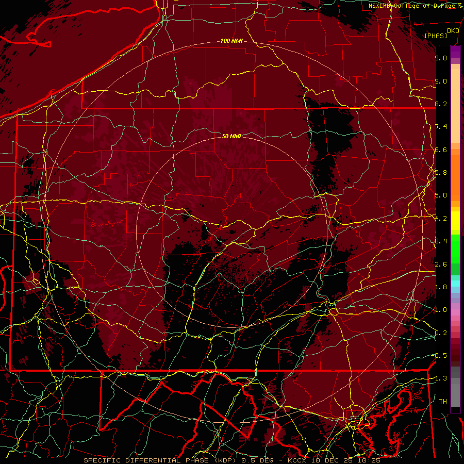This screenshot has height=464, width=464.
Task: Click the [PHAS] legend header
Action: tap(436, 36)
